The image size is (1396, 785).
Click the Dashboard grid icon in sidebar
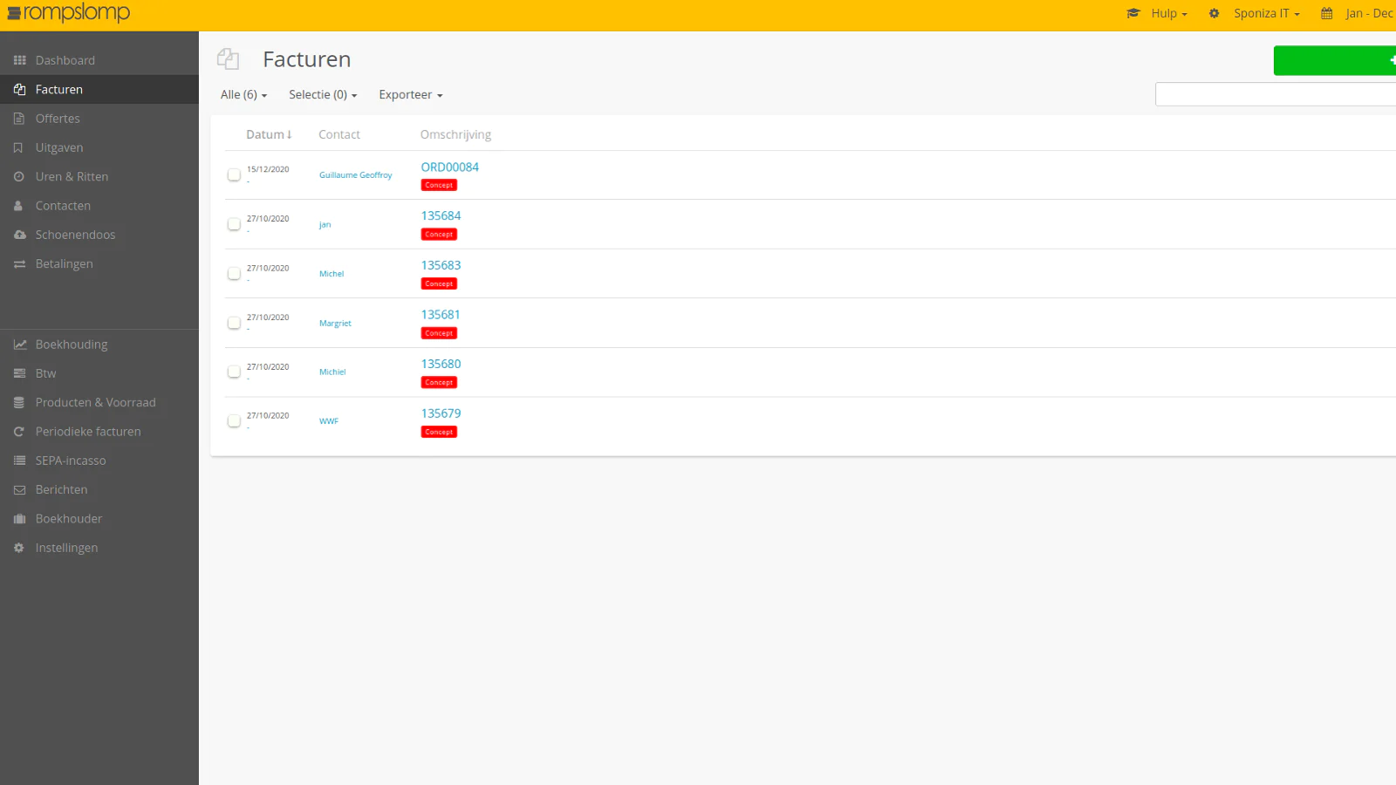click(19, 60)
